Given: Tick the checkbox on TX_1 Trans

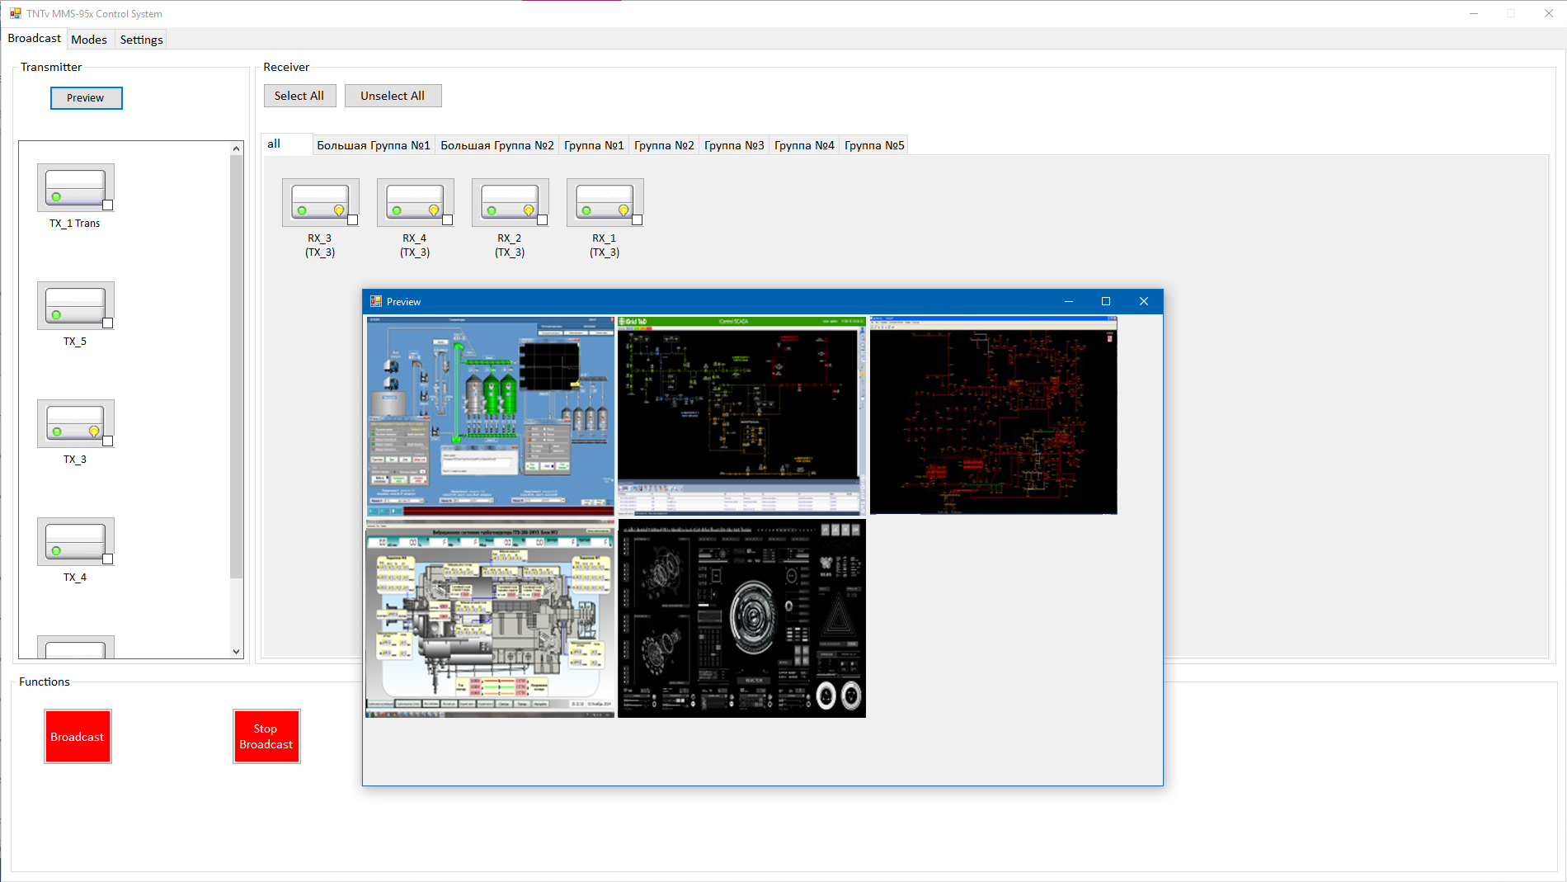Looking at the screenshot, I should [107, 205].
